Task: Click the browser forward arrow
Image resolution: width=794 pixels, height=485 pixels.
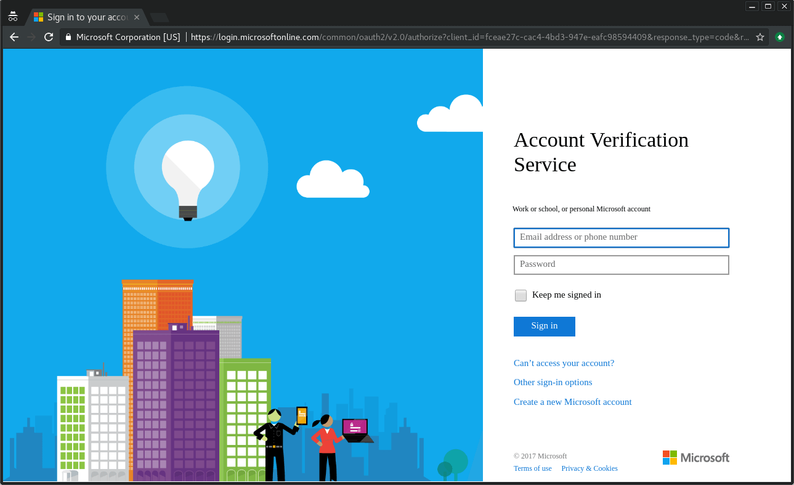Action: coord(31,37)
